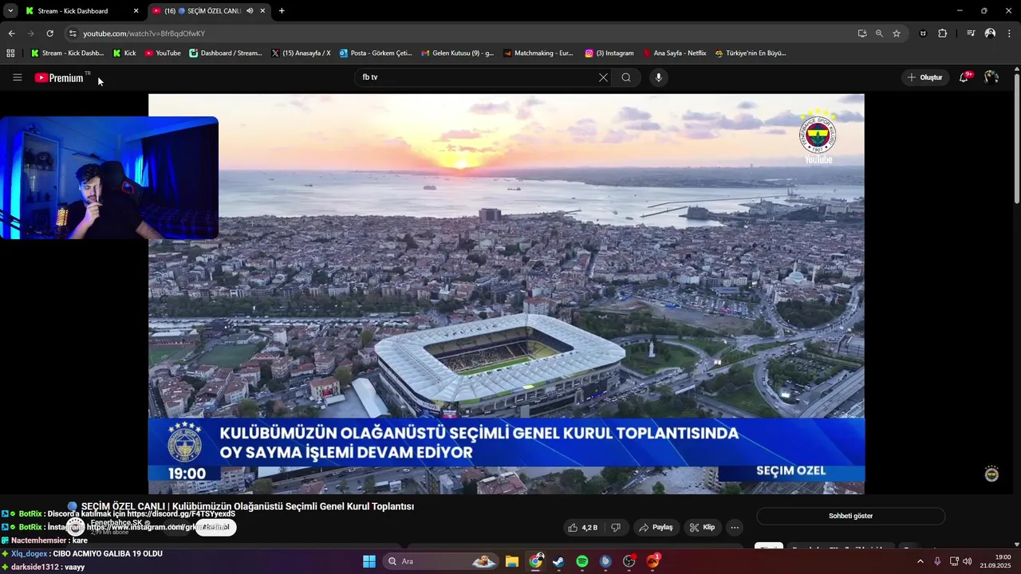Click the Paylaş share button

click(656, 528)
